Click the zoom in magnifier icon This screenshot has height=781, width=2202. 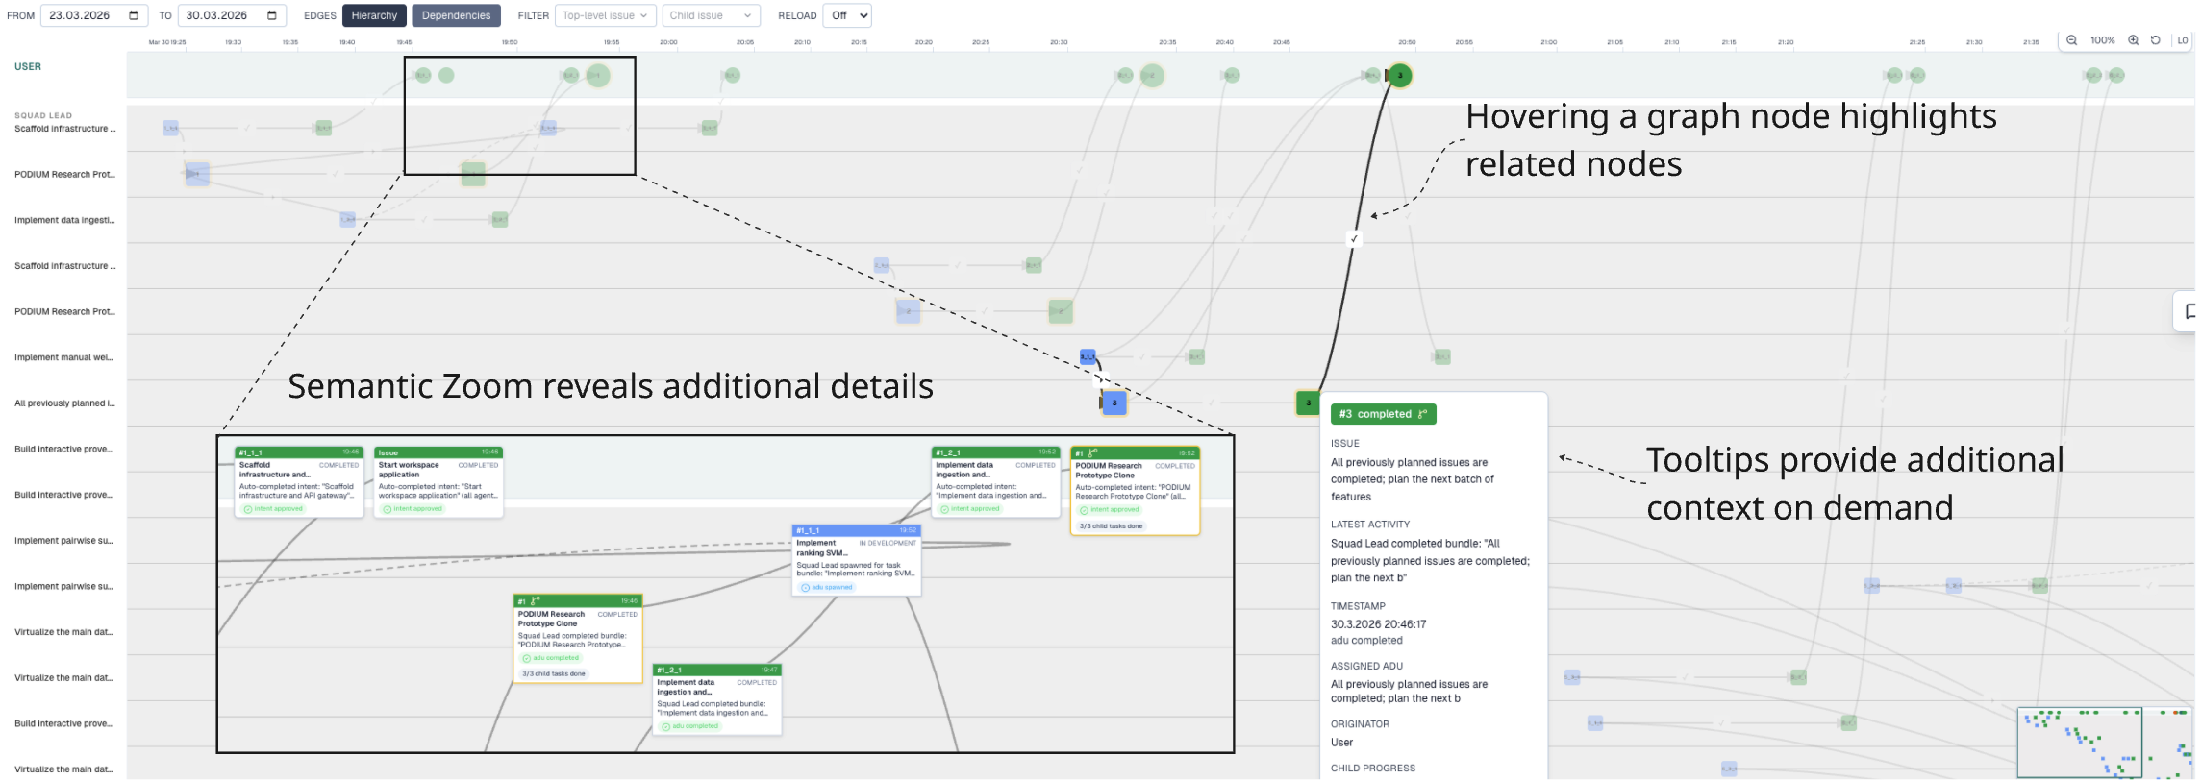click(x=2134, y=40)
